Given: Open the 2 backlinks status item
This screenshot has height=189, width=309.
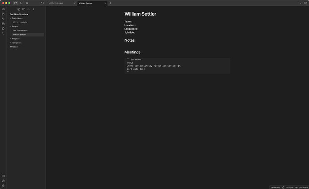Looking at the screenshot, I should coord(275,187).
